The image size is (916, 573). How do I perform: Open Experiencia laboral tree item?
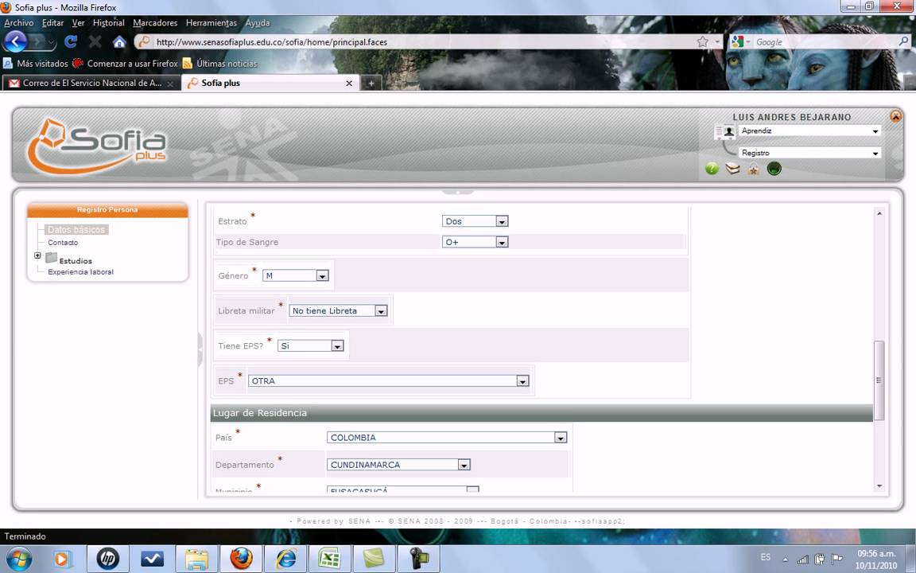coord(80,272)
